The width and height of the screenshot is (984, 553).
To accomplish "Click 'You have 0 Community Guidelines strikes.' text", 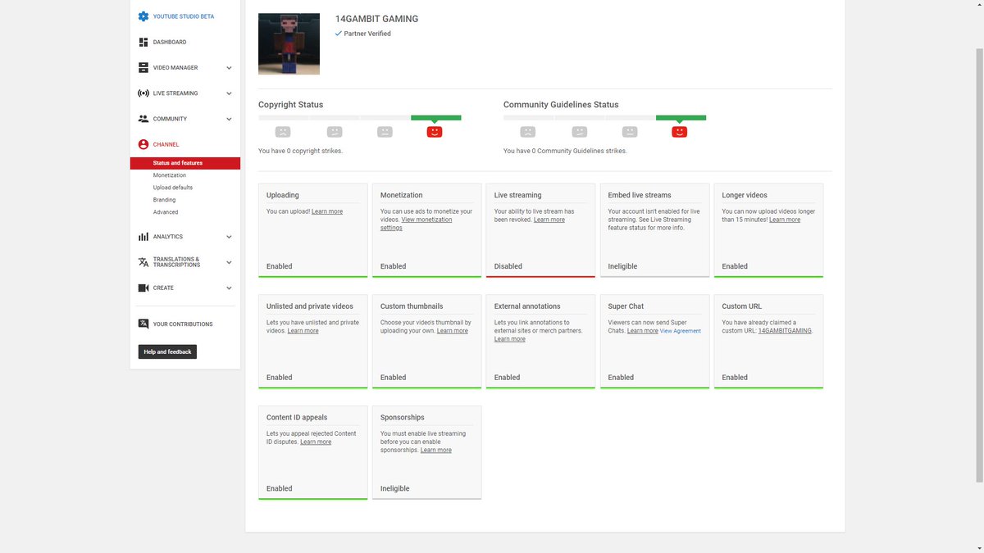I will [x=566, y=151].
